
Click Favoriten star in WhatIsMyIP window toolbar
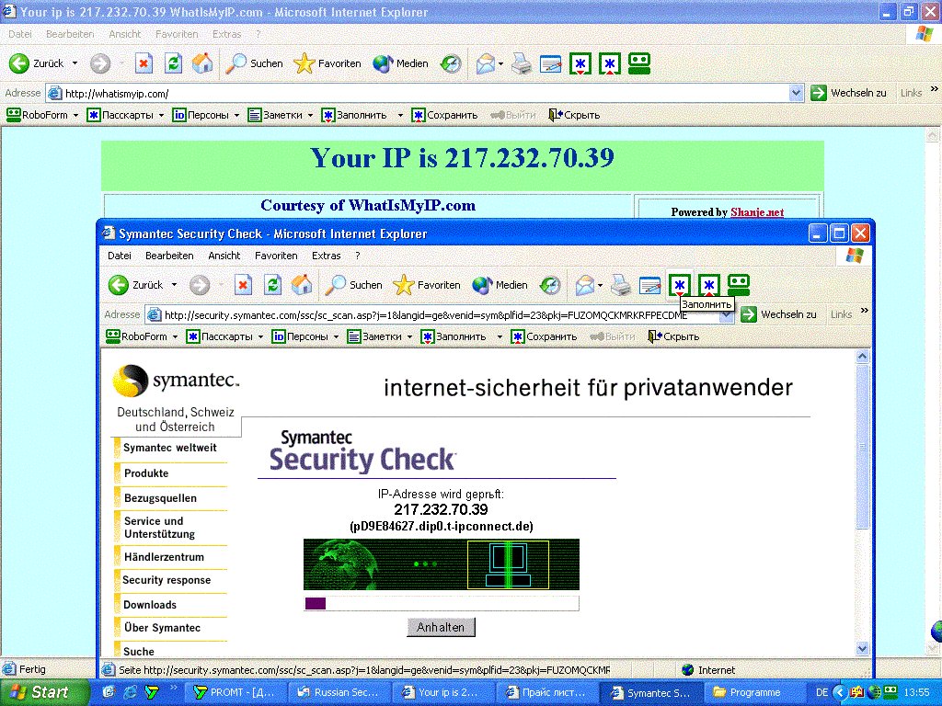327,63
